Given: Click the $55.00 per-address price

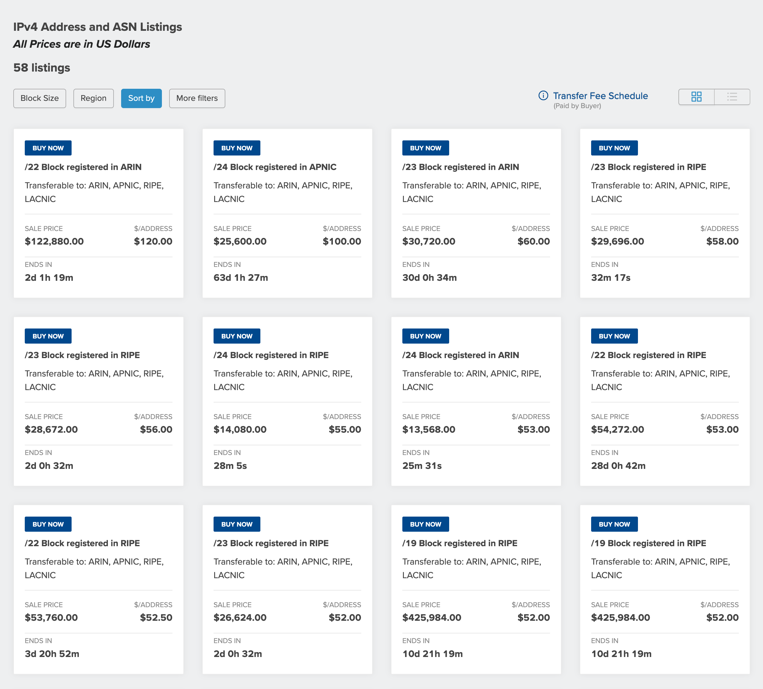Looking at the screenshot, I should tap(345, 429).
